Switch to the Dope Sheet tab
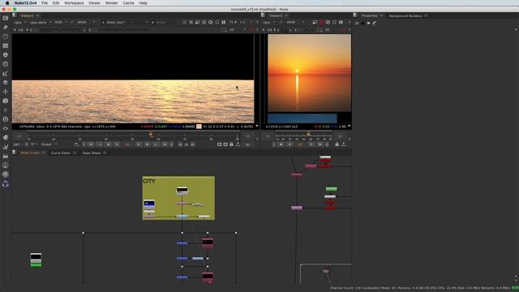 coord(92,153)
